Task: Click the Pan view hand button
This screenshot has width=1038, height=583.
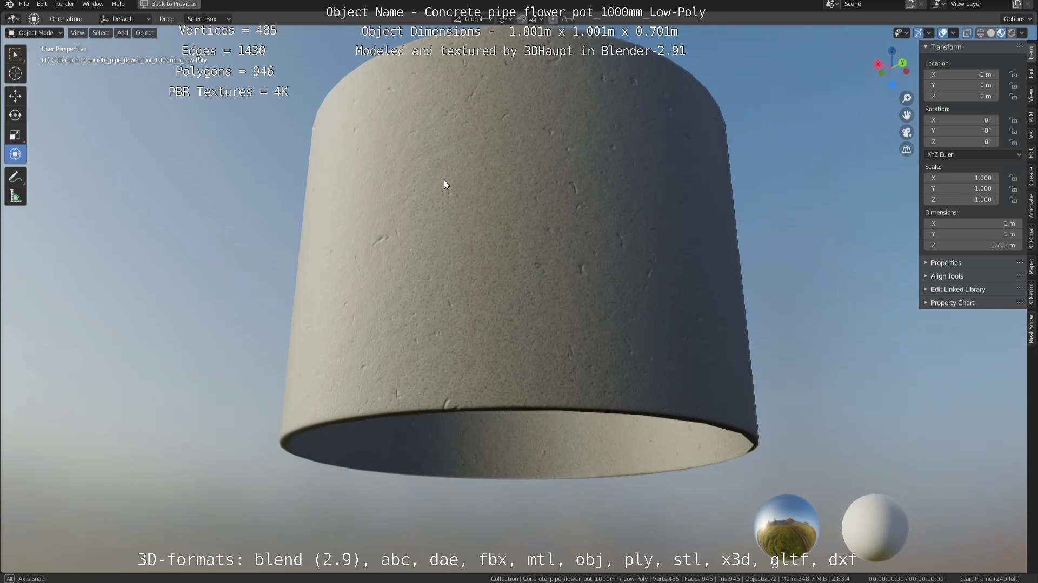Action: pos(907,115)
